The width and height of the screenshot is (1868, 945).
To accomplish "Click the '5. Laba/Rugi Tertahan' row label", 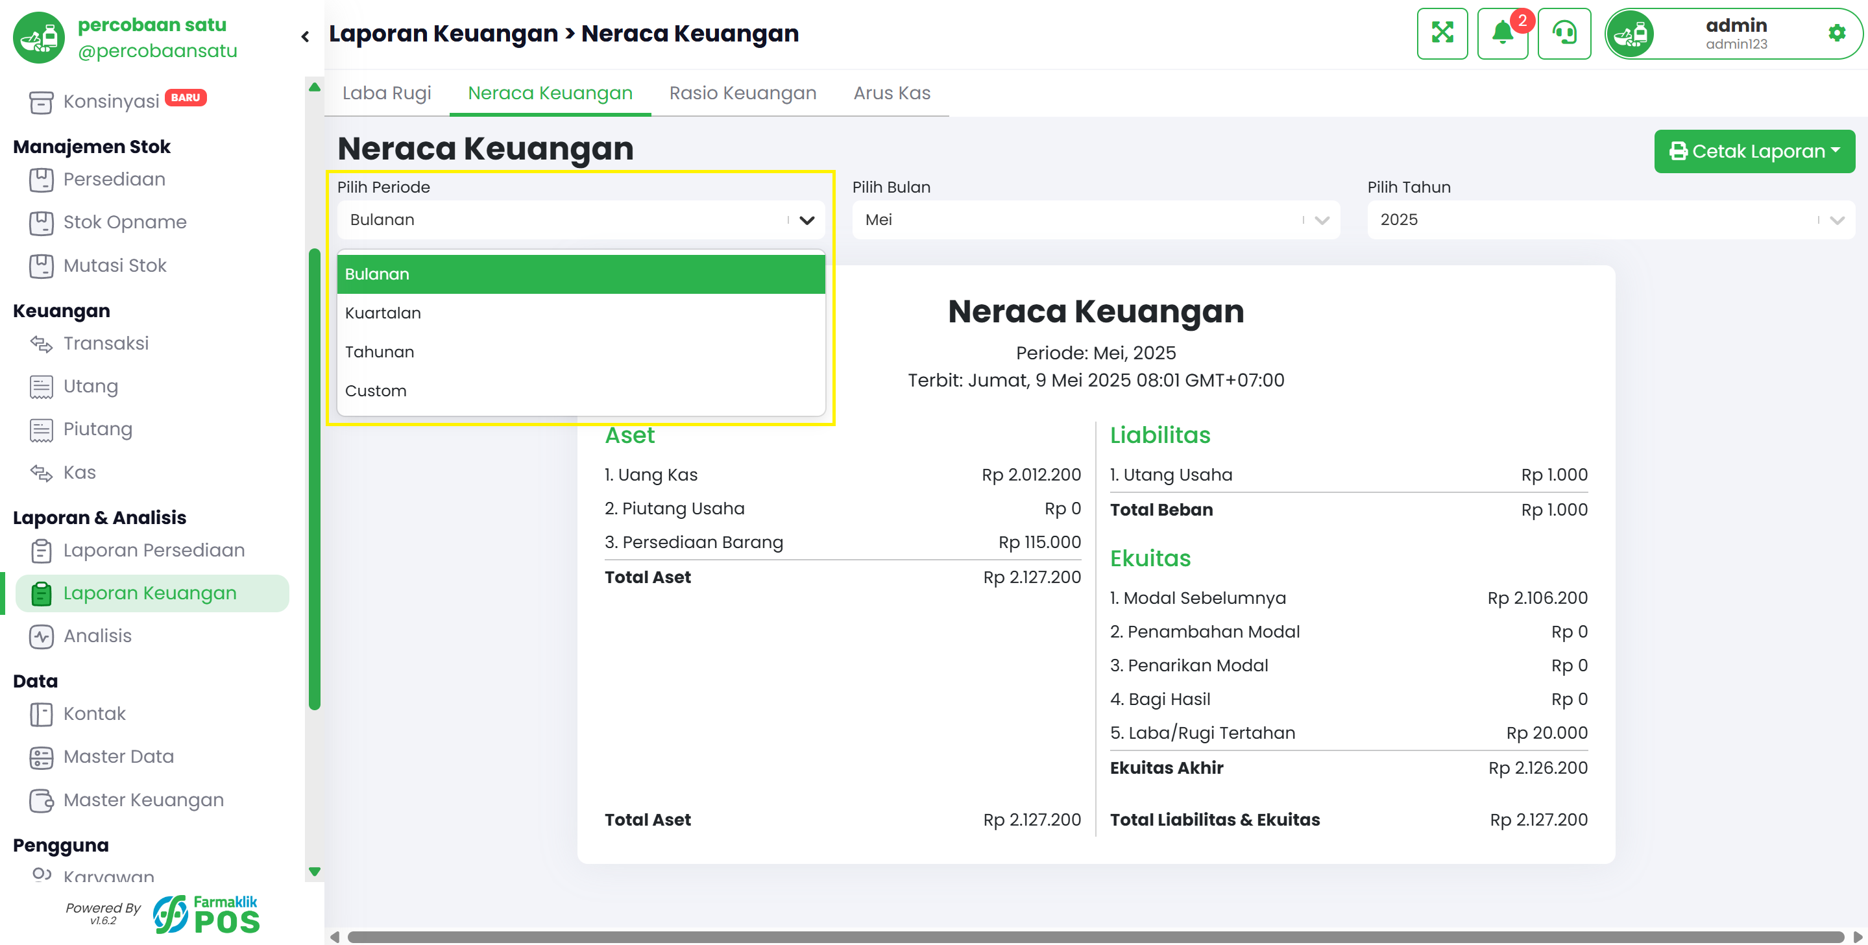I will tap(1202, 733).
